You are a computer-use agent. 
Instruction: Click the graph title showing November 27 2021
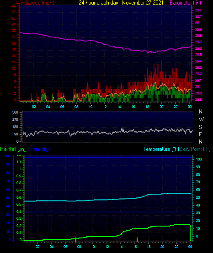[121, 3]
